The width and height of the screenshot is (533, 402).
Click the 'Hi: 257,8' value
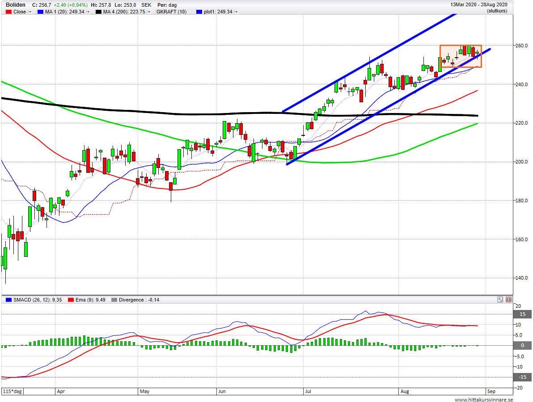tap(101, 5)
